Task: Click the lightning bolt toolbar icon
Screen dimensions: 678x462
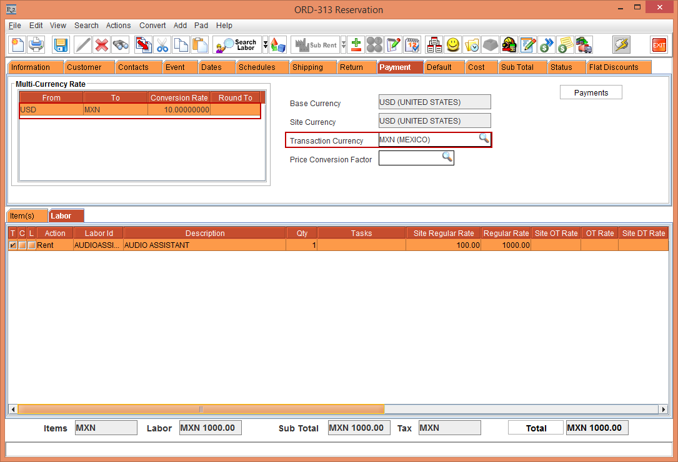Action: pos(621,45)
